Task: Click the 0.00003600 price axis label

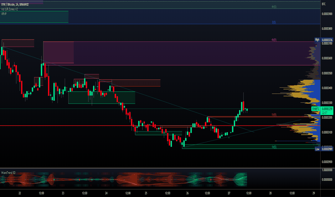Action: [327, 58]
